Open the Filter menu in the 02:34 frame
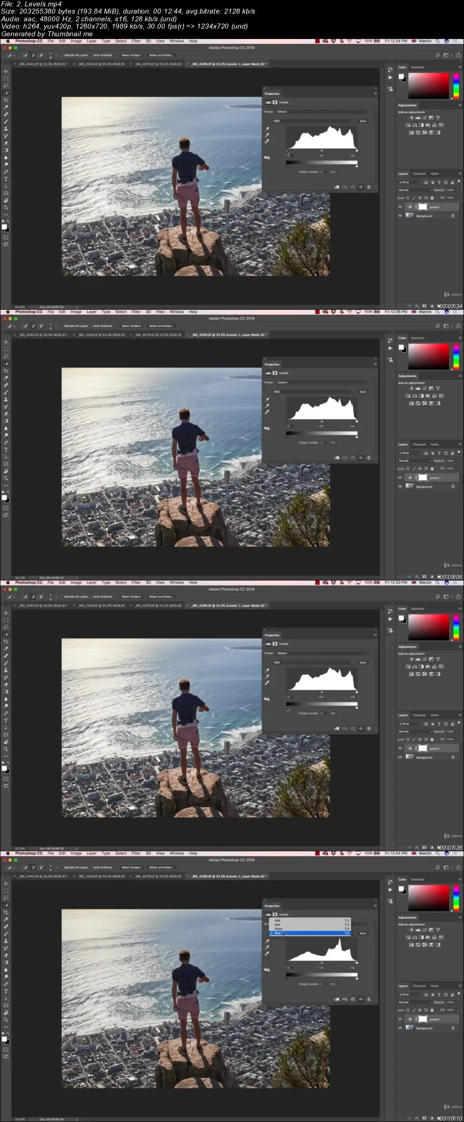This screenshot has width=464, height=1122. click(136, 41)
